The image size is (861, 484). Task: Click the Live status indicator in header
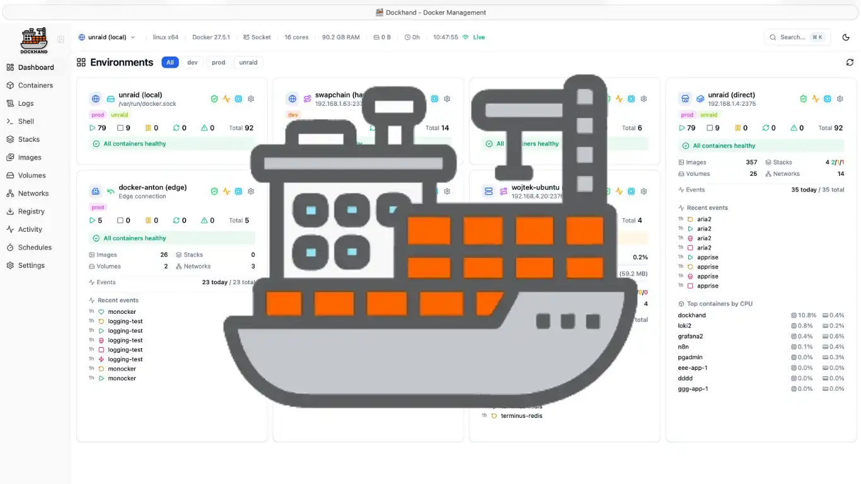[474, 37]
